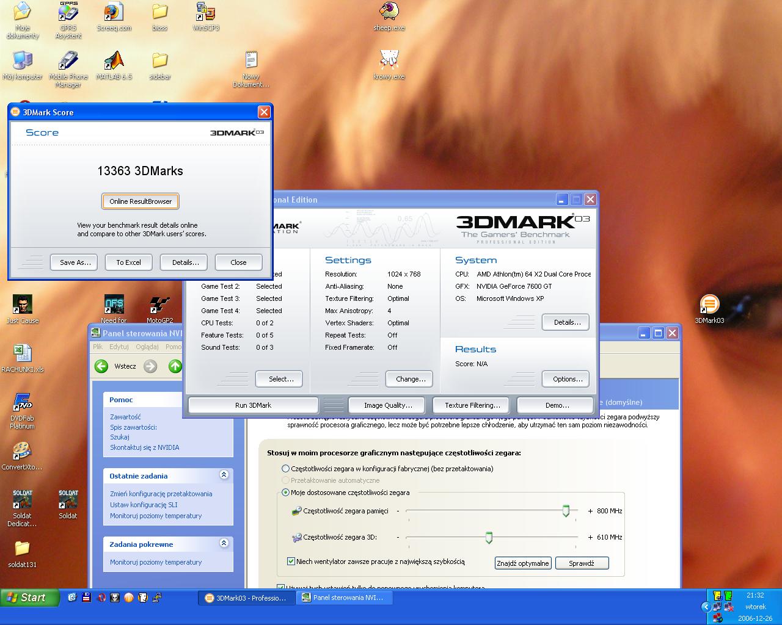Image resolution: width=782 pixels, height=625 pixels.
Task: Launch the Need for Speed shortcut
Action: (x=114, y=309)
